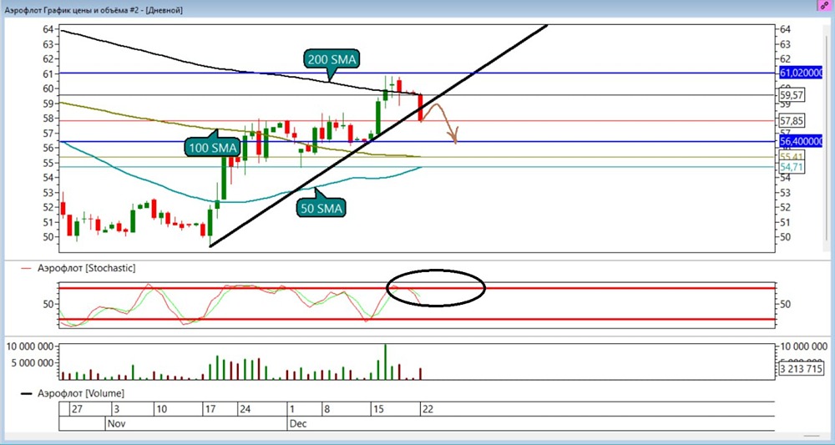Image resolution: width=835 pixels, height=445 pixels.
Task: Select the '100 SMA' callout label
Action: [211, 148]
